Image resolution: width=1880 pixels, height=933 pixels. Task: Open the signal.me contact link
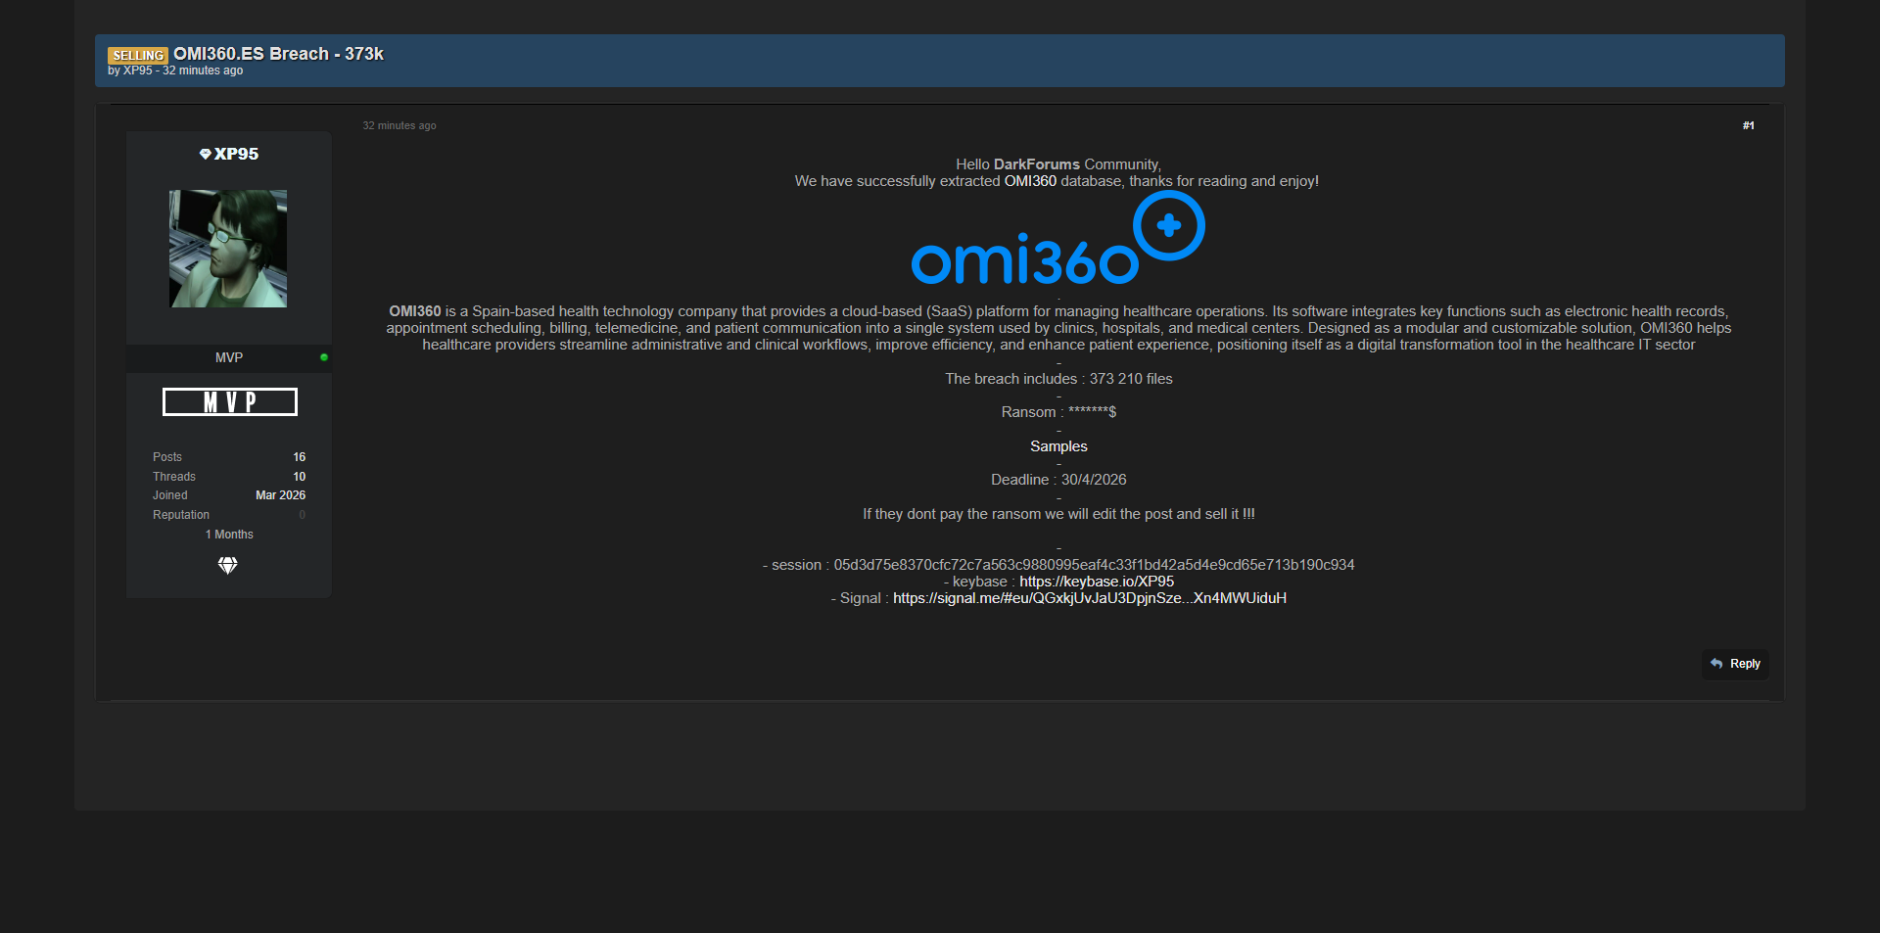1089,598
